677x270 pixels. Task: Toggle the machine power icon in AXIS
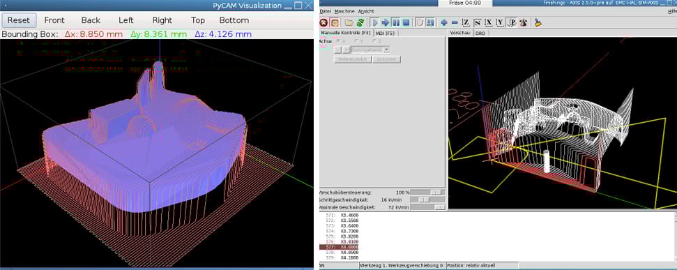[x=334, y=22]
